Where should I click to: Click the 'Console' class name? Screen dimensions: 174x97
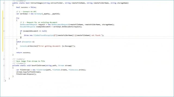[x=23, y=46]
